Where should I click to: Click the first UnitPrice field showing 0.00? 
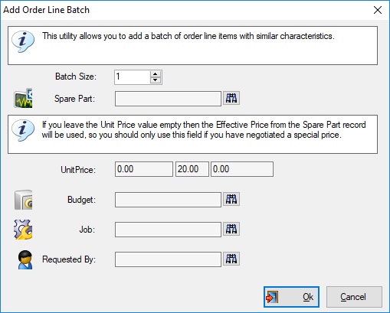pyautogui.click(x=144, y=169)
